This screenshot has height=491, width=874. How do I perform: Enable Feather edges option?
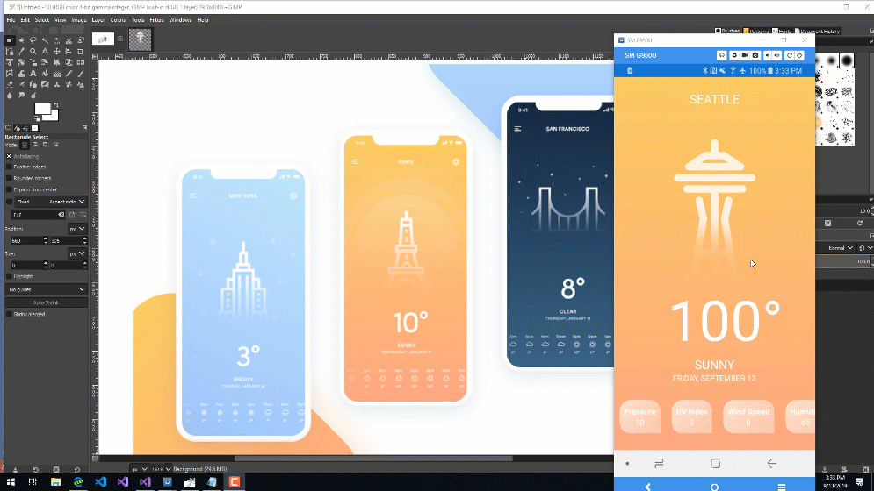tap(9, 167)
